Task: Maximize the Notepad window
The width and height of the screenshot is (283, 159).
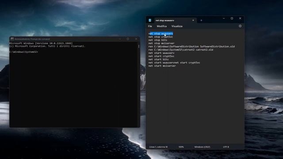Action: pos(232,19)
